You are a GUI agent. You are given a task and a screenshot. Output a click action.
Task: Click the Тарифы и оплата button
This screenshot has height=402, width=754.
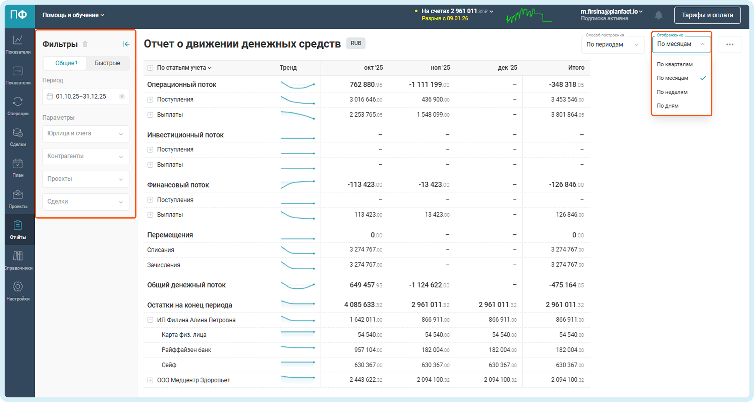coord(707,15)
